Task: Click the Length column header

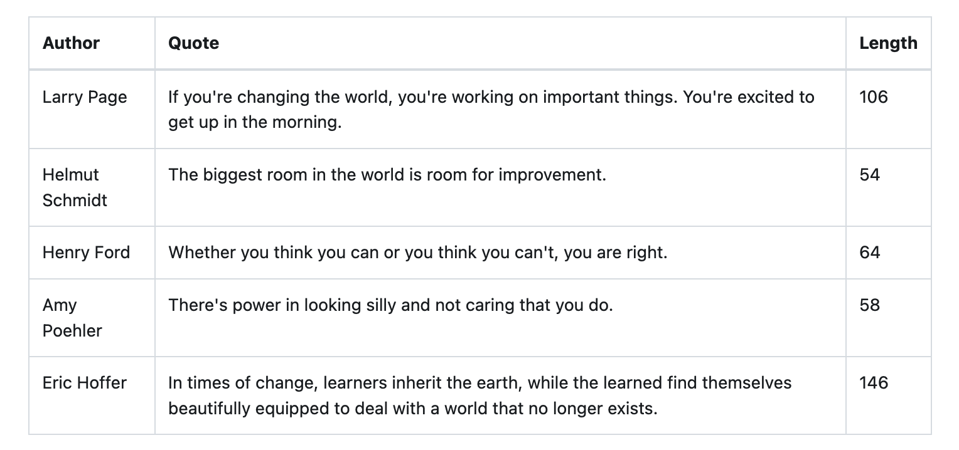Action: (887, 43)
